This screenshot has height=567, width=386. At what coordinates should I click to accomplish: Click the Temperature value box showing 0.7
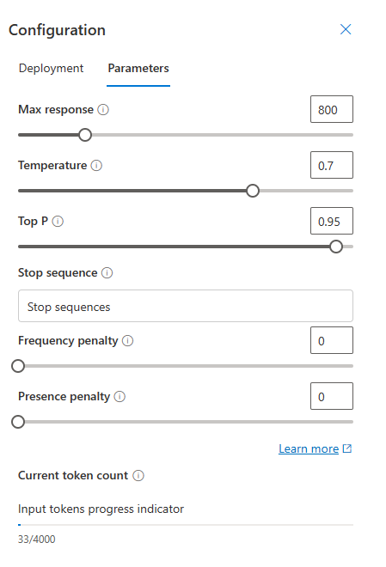point(332,165)
